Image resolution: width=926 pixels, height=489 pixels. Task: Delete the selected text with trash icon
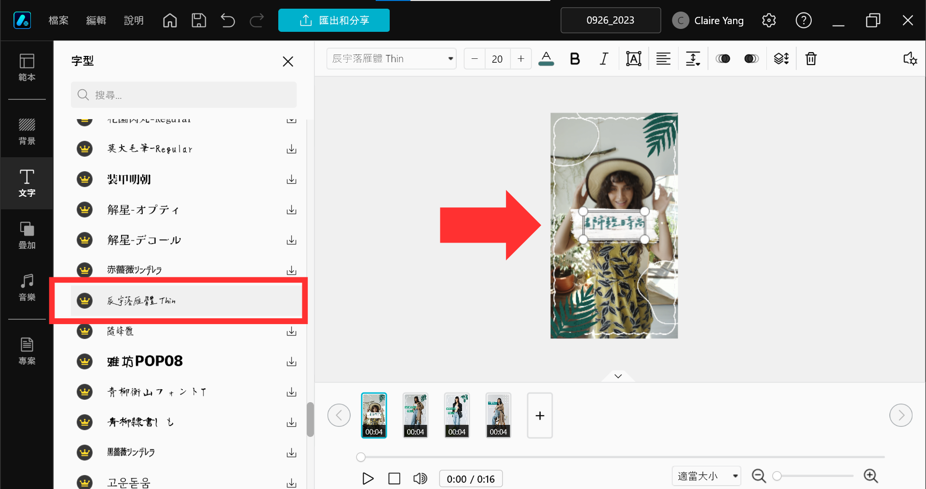click(x=811, y=59)
